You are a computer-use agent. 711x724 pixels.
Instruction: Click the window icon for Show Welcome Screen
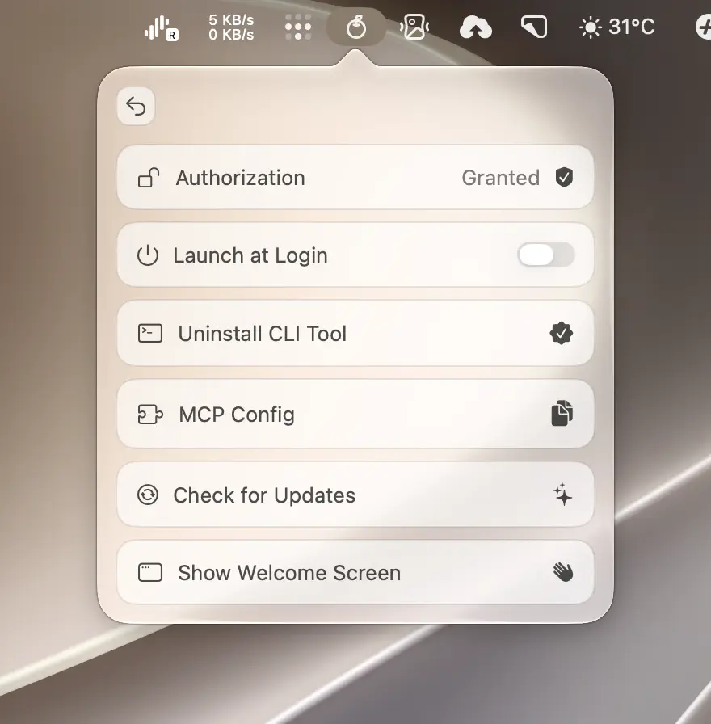(150, 573)
